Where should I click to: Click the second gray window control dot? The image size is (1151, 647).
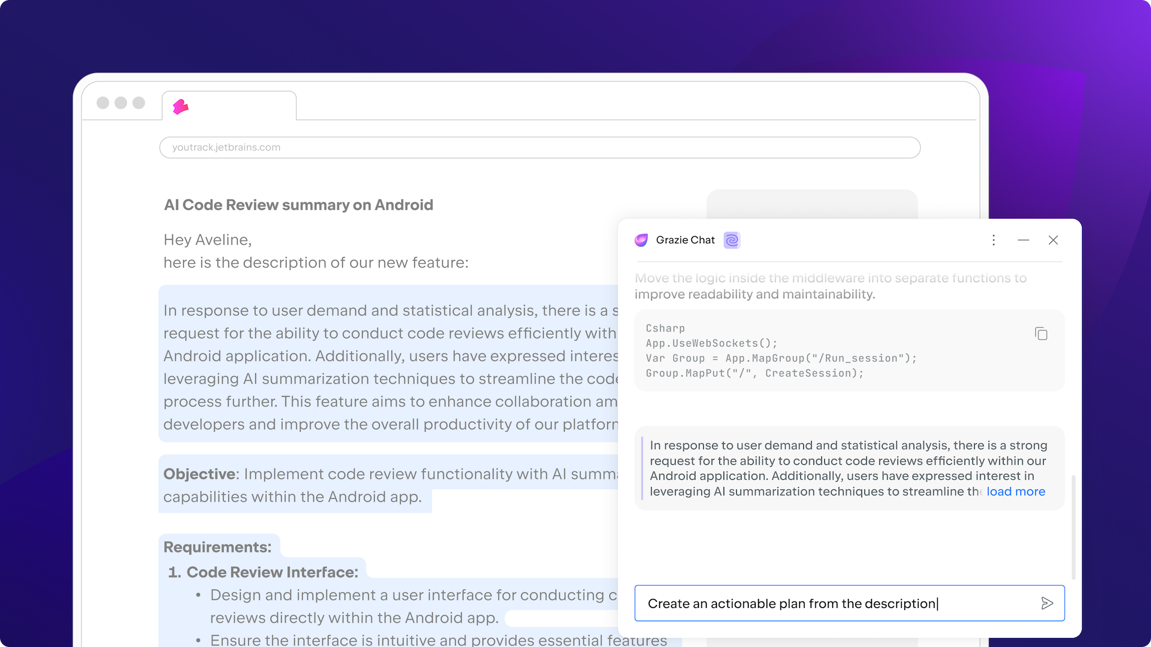(121, 102)
